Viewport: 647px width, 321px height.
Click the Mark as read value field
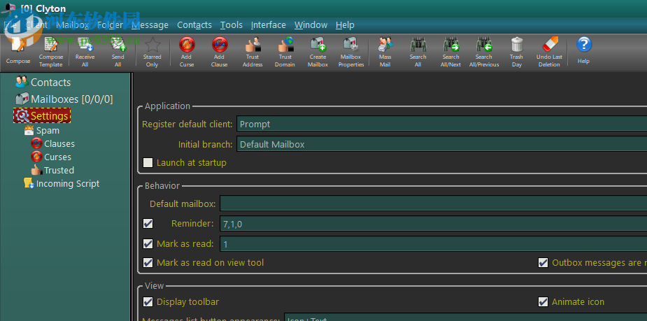coord(433,244)
